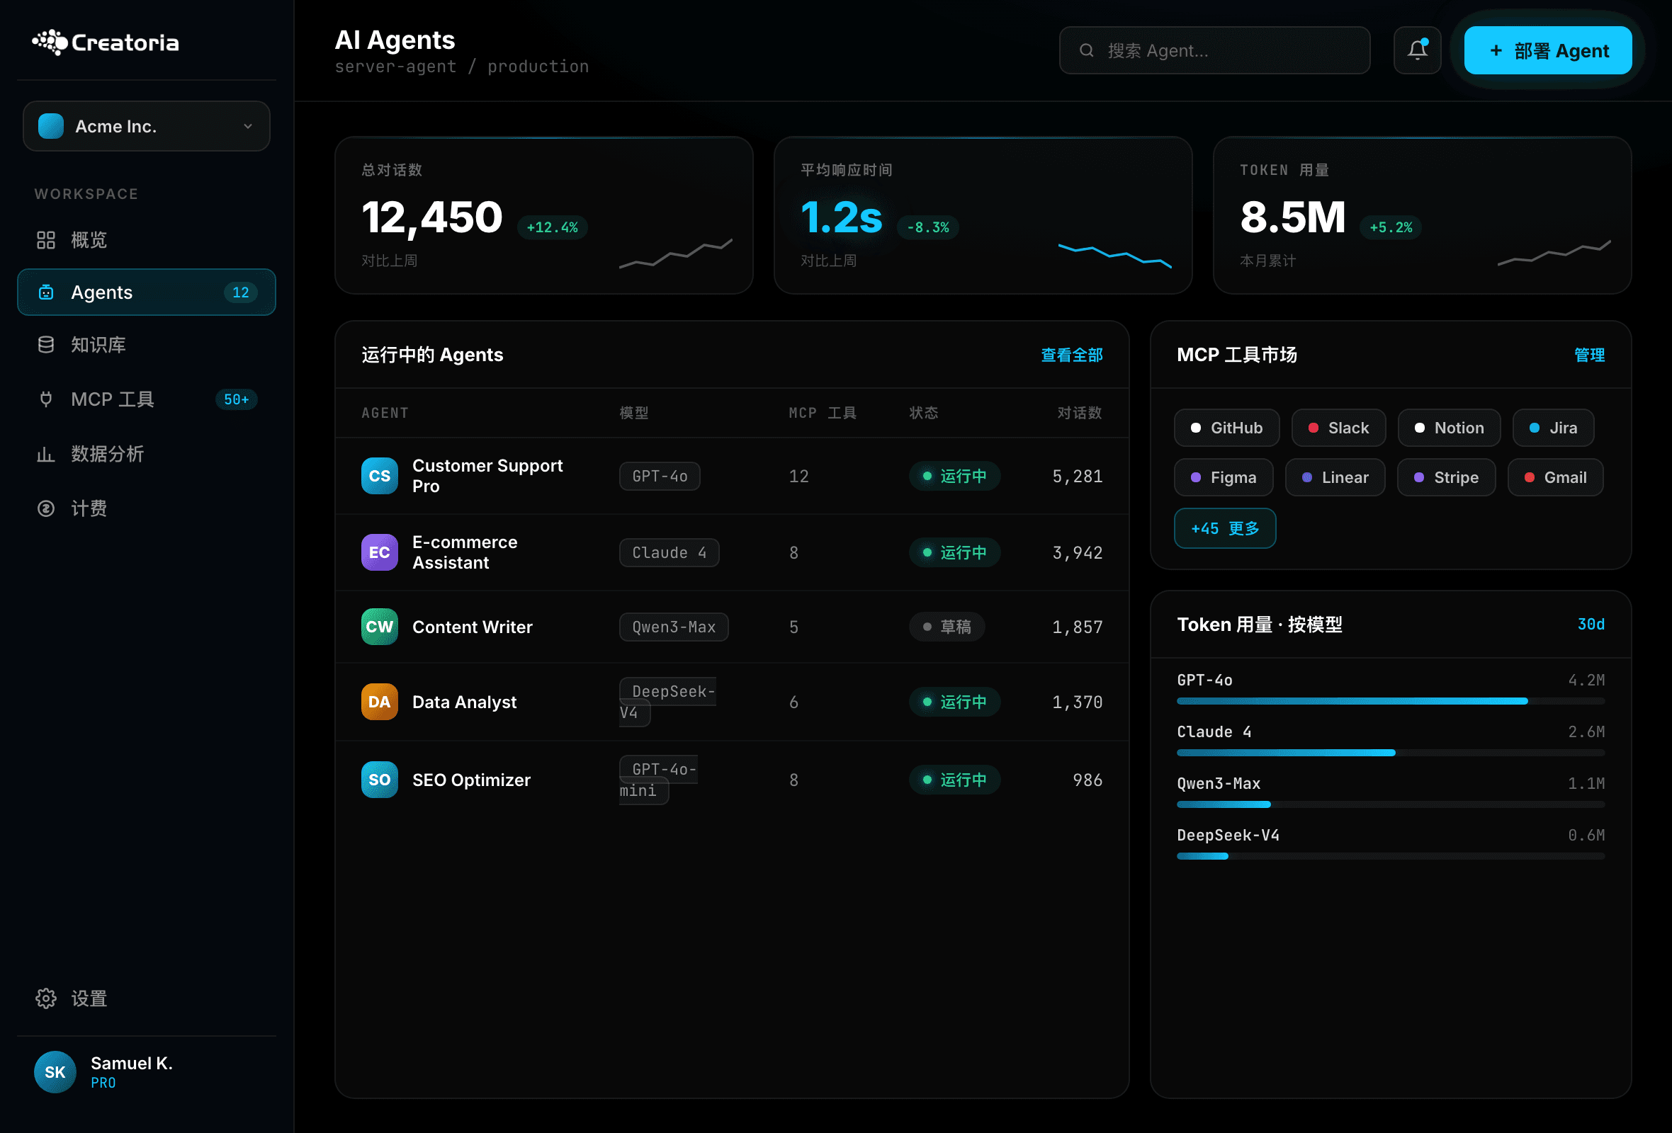This screenshot has width=1672, height=1133.
Task: Select the Slack tool chip
Action: 1338,428
